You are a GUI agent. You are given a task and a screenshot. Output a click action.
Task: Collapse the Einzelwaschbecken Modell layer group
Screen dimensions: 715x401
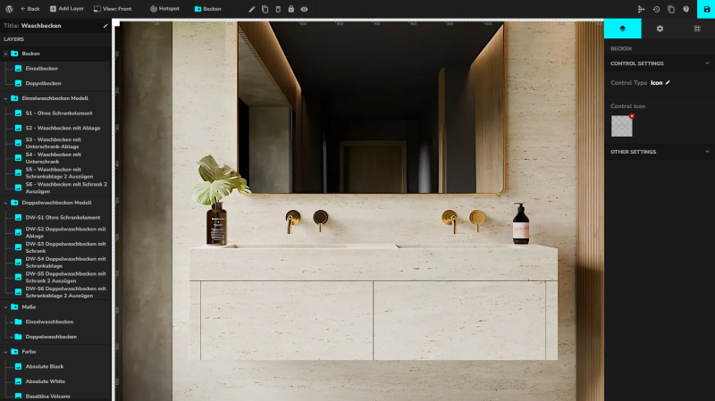[5, 98]
